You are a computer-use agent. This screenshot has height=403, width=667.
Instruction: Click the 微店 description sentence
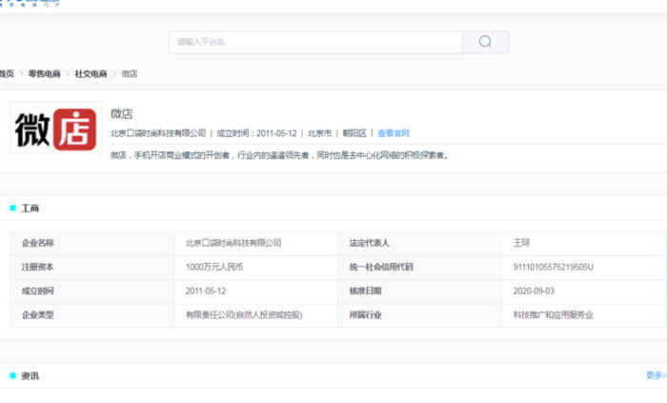tap(279, 155)
